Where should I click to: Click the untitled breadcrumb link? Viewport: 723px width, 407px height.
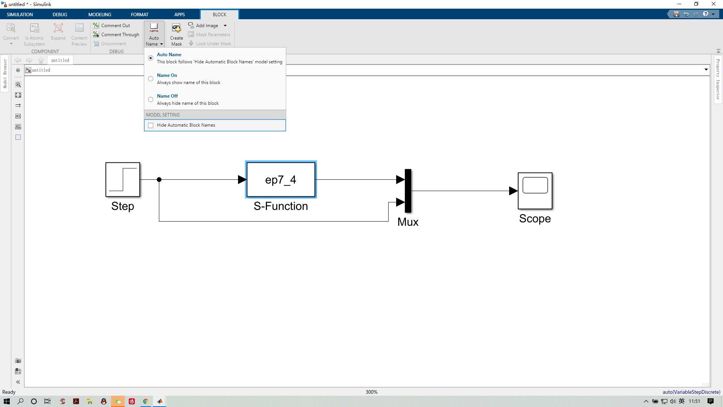coord(41,70)
